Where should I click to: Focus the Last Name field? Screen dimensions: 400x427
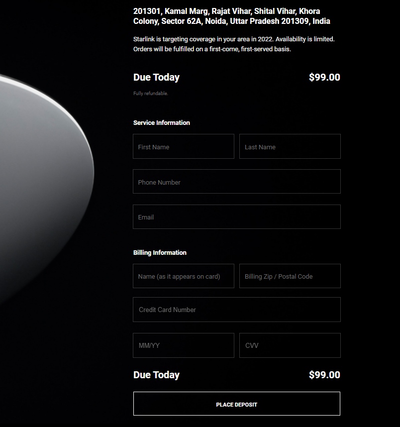(x=290, y=146)
